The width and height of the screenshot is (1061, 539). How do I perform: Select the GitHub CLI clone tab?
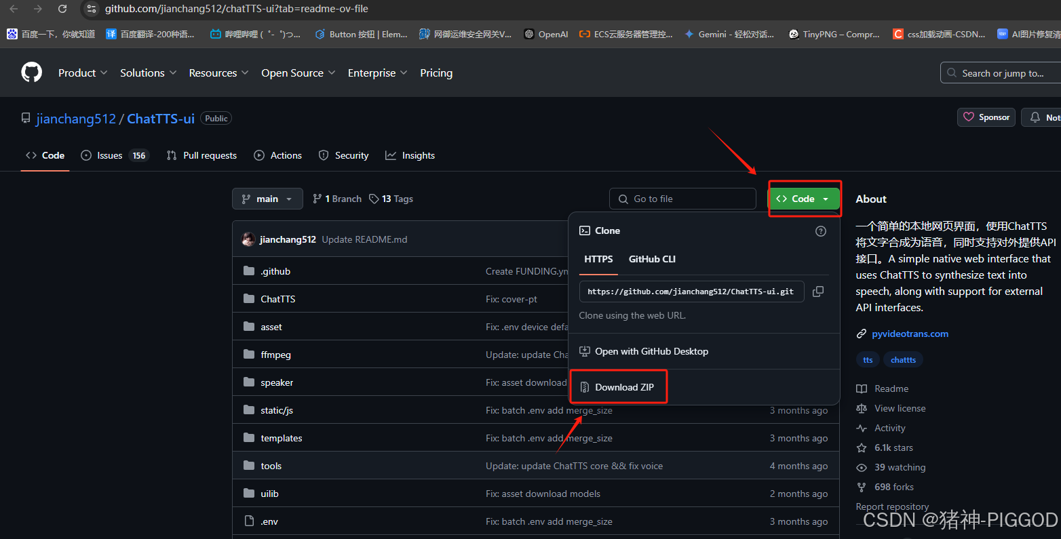click(x=652, y=259)
